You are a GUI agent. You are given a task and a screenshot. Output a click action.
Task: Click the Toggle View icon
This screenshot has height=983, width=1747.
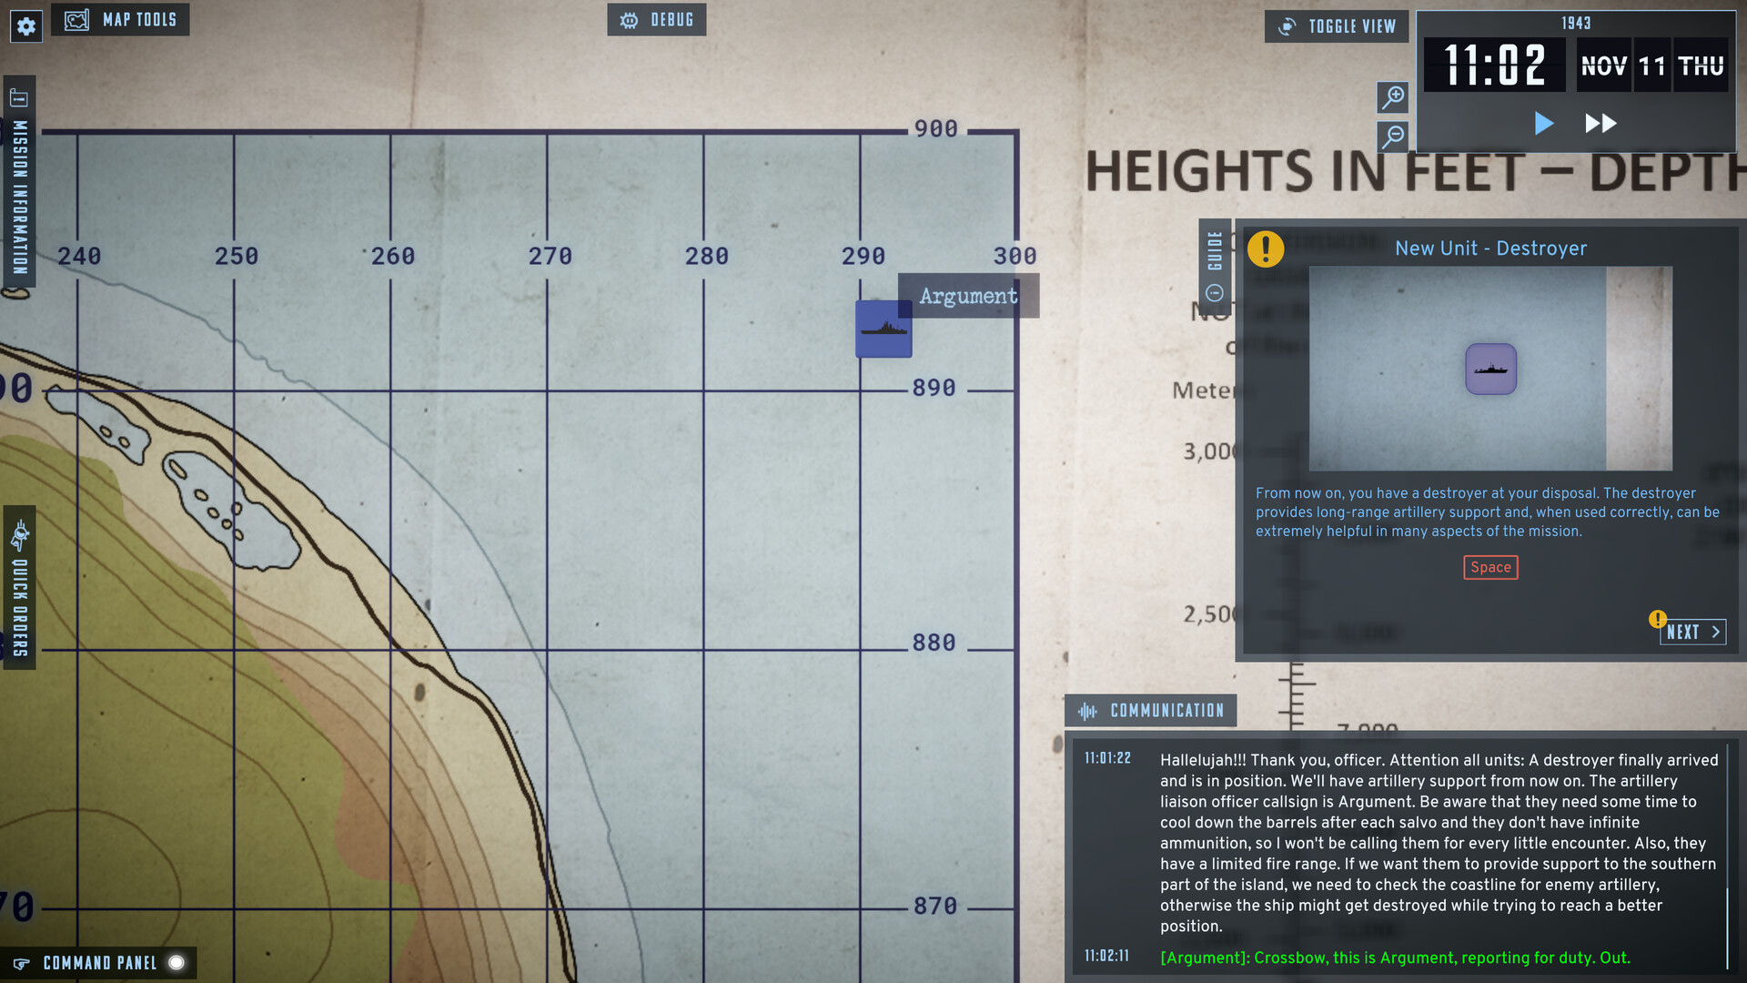coord(1287,26)
